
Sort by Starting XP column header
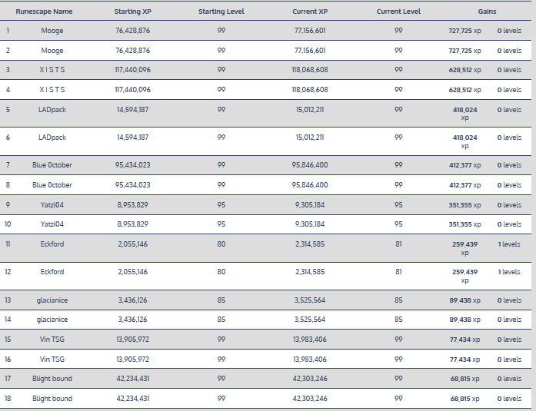tap(132, 12)
